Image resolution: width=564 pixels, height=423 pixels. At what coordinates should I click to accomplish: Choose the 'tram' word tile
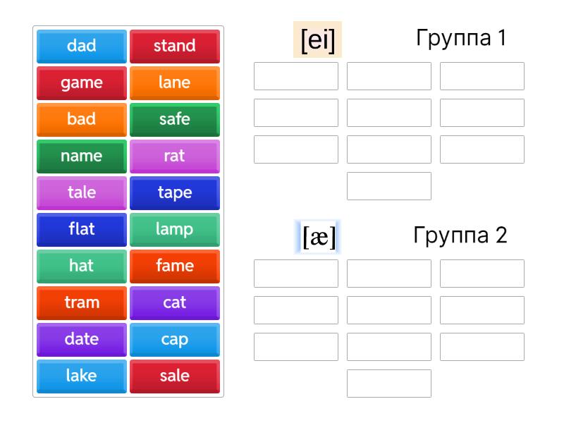click(x=82, y=303)
